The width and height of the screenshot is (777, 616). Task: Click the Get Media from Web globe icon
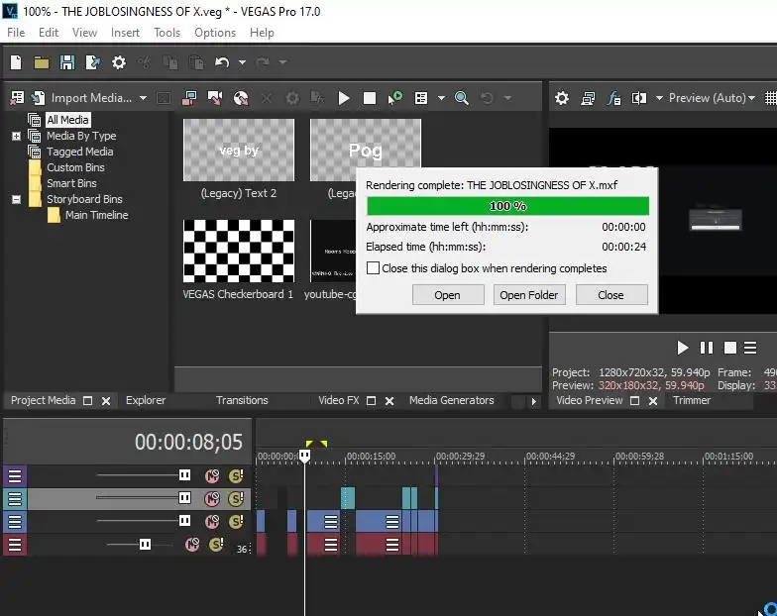(241, 97)
